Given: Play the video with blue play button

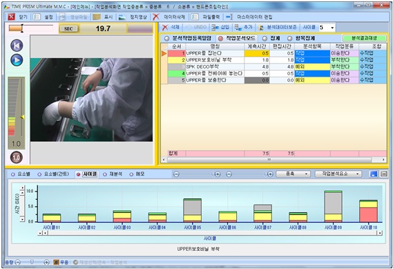Looking at the screenshot, I should tap(17, 60).
